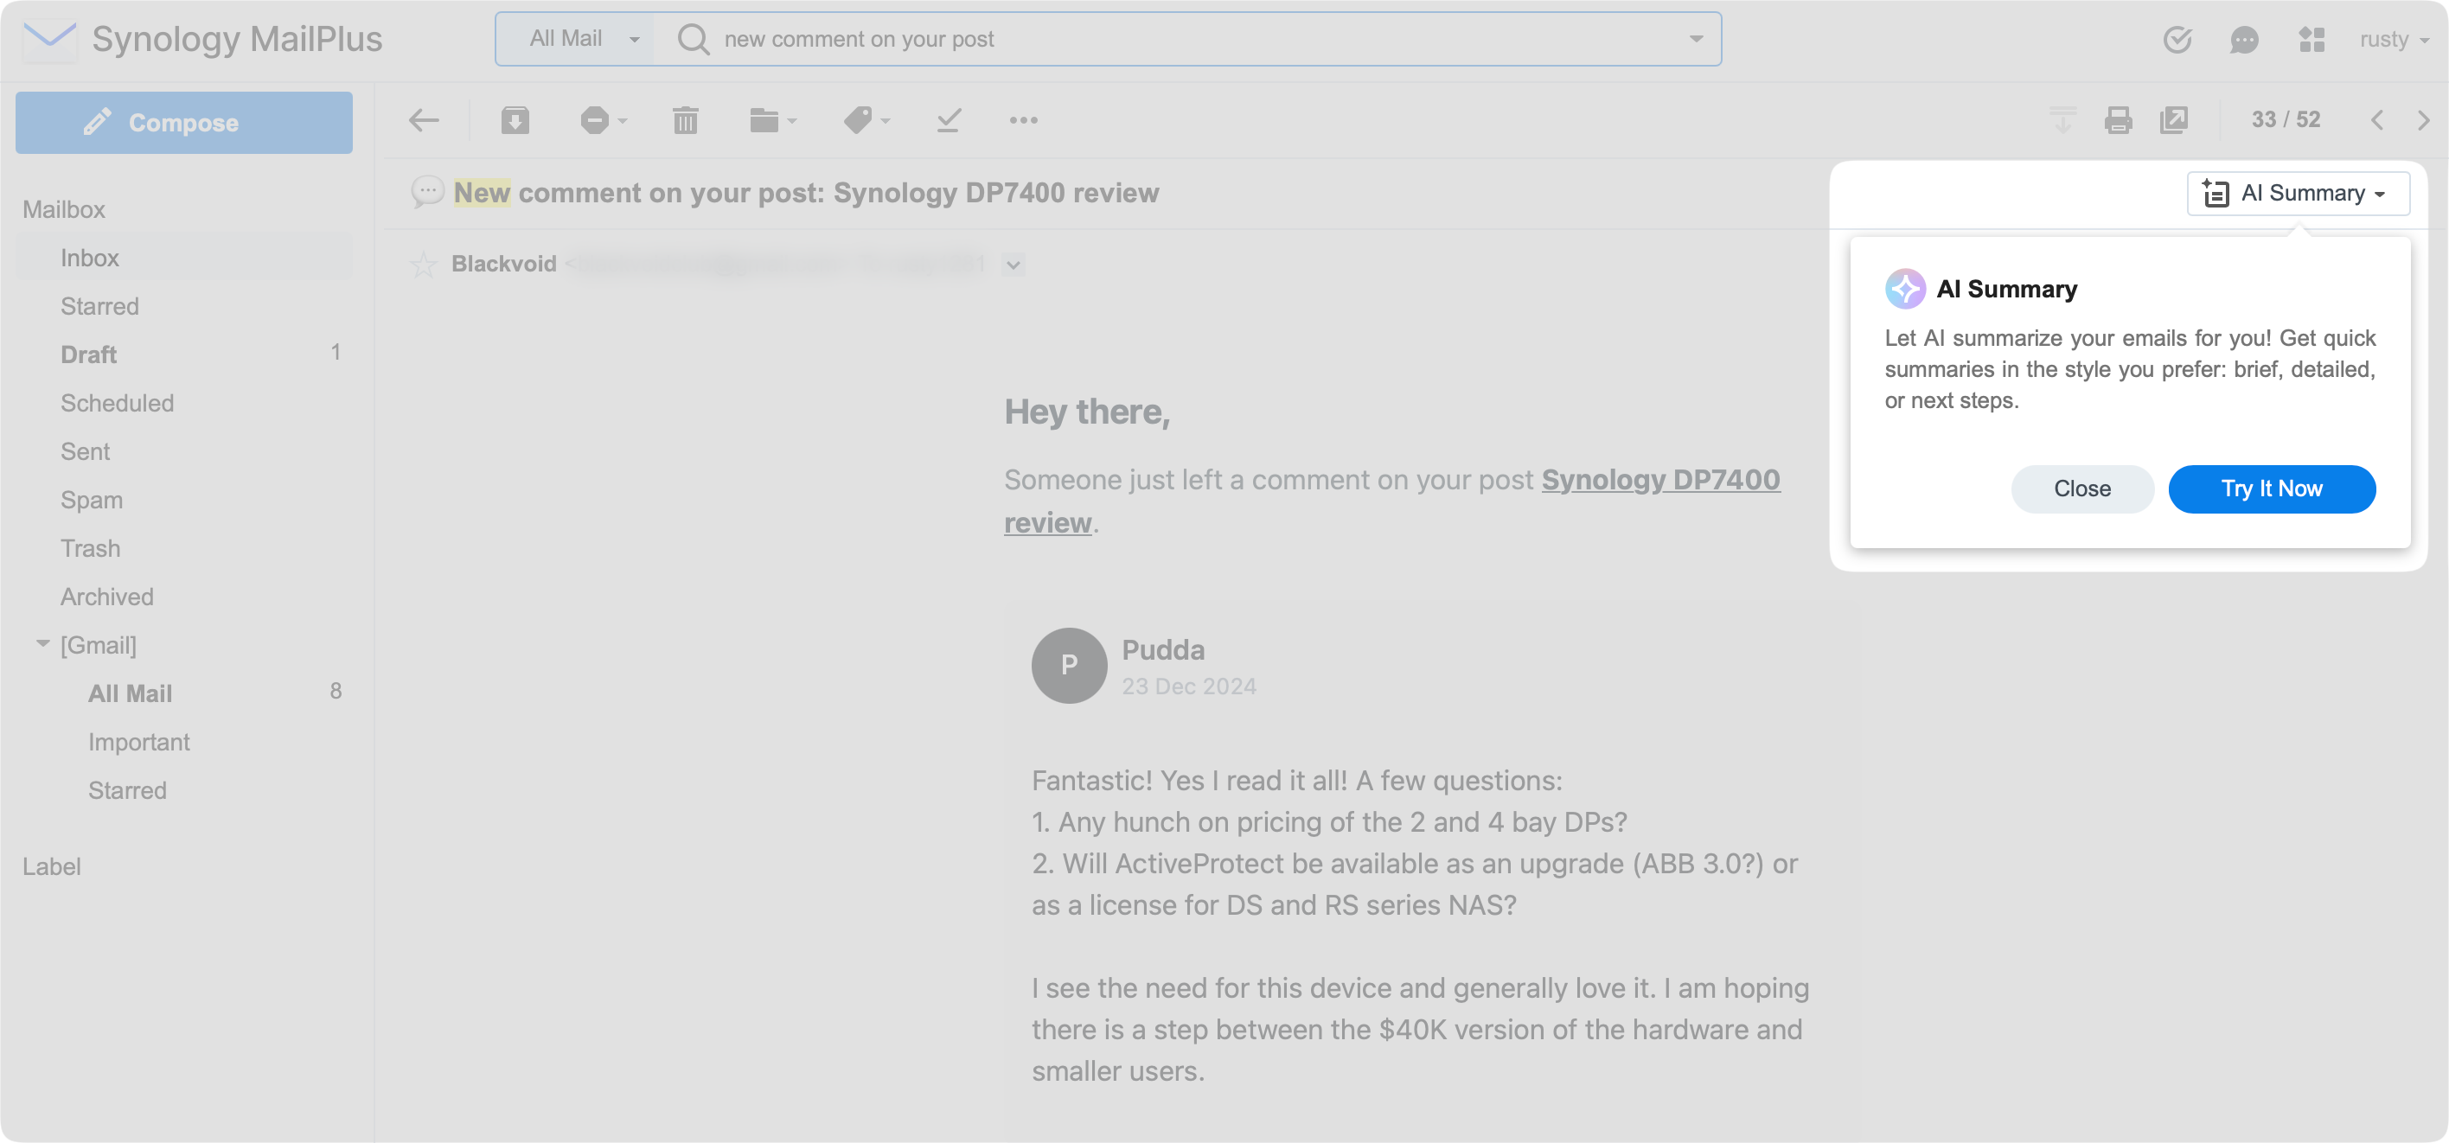
Task: Star the Blackvoid email
Action: click(423, 265)
